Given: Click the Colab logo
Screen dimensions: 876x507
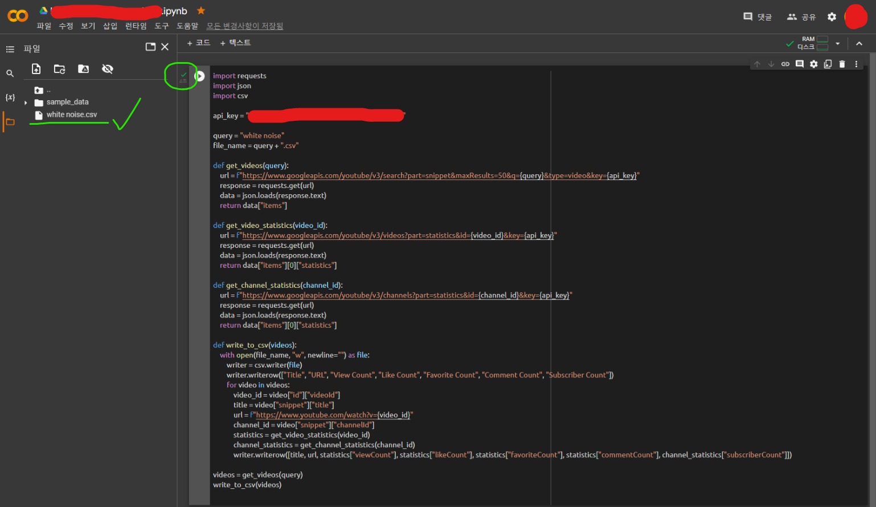Looking at the screenshot, I should coord(18,16).
